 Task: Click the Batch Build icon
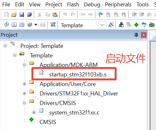(x=30, y=24)
